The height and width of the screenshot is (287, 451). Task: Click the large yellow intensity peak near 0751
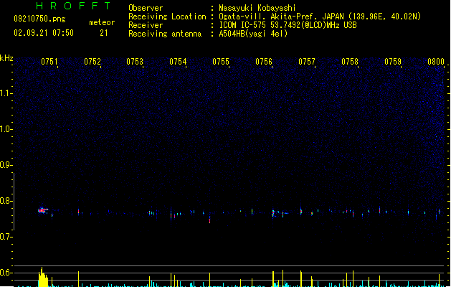coord(43,277)
